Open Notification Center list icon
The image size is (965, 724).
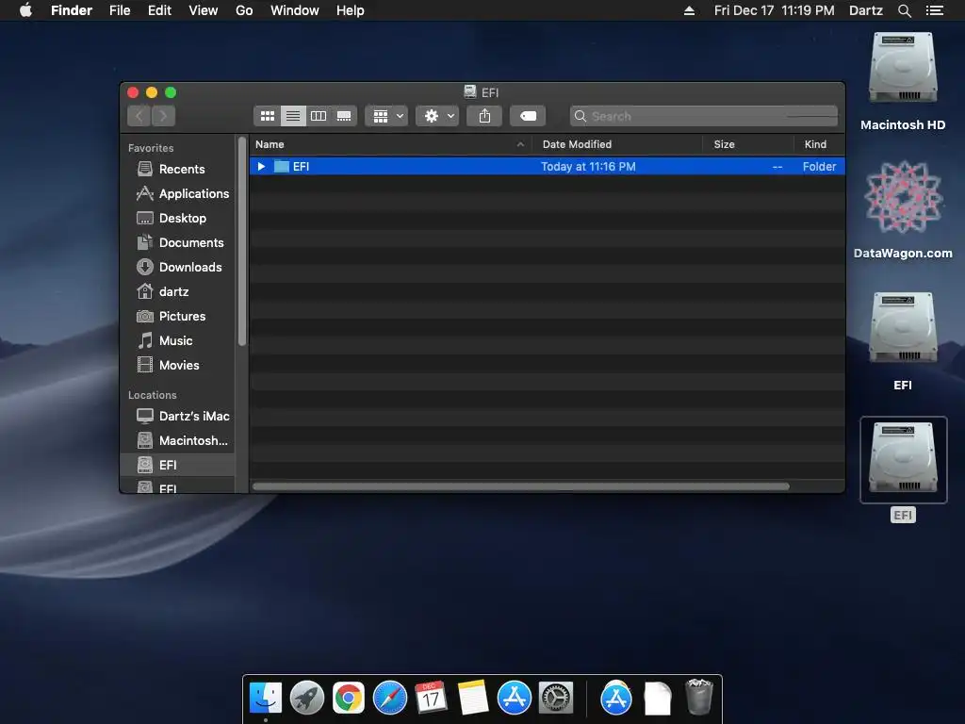click(x=935, y=10)
